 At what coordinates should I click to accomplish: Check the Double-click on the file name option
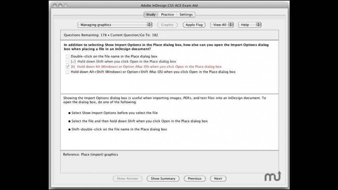point(68,56)
